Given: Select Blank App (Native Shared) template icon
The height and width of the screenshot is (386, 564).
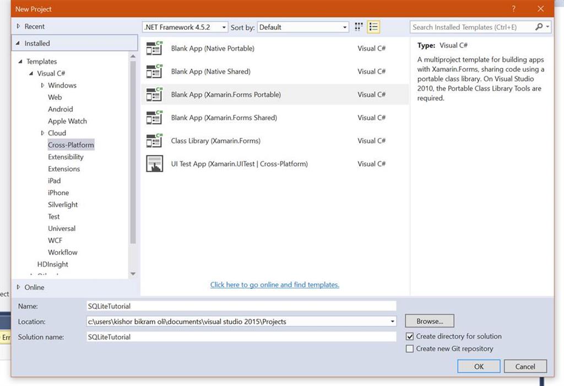Looking at the screenshot, I should pos(154,71).
